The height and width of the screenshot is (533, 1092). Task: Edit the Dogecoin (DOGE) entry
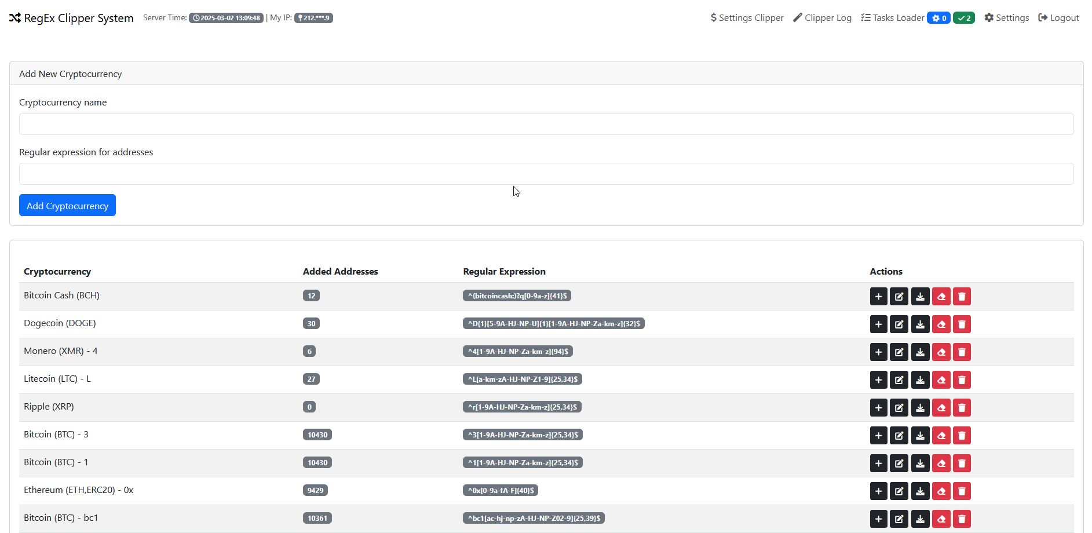click(899, 324)
